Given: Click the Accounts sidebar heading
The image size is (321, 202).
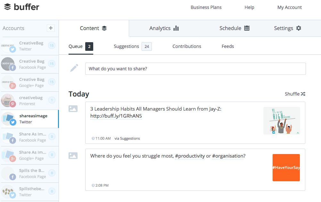Looking at the screenshot, I should point(13,28).
